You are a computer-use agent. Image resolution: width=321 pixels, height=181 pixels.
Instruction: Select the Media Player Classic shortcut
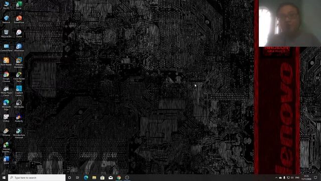7,91
